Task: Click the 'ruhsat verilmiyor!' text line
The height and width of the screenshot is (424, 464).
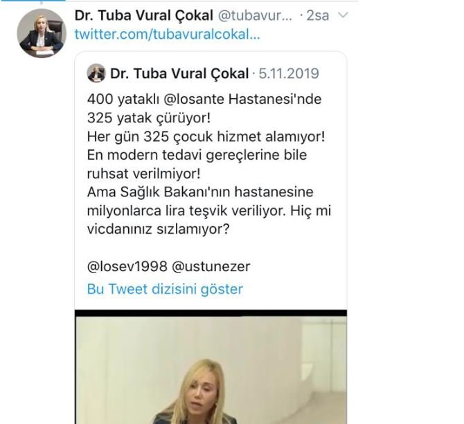Action: (144, 174)
